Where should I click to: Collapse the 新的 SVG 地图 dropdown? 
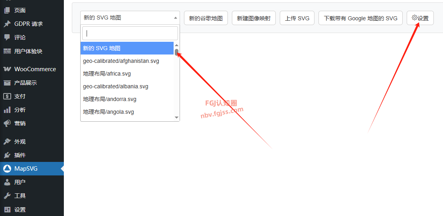coord(130,18)
